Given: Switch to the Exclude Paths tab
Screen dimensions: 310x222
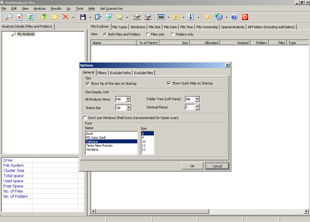Looking at the screenshot, I should [x=121, y=73].
